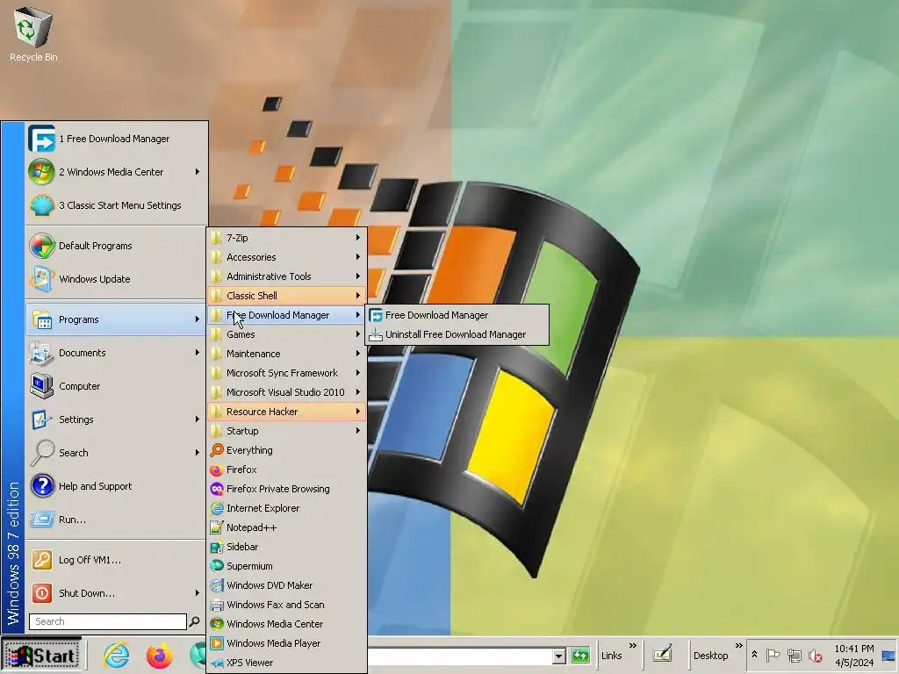Image resolution: width=899 pixels, height=674 pixels.
Task: Expand the Maintenance folder
Action: [x=287, y=354]
